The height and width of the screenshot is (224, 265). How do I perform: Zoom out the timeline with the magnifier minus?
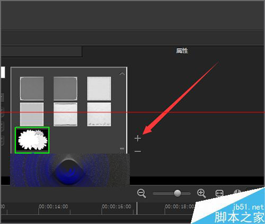click(x=142, y=193)
